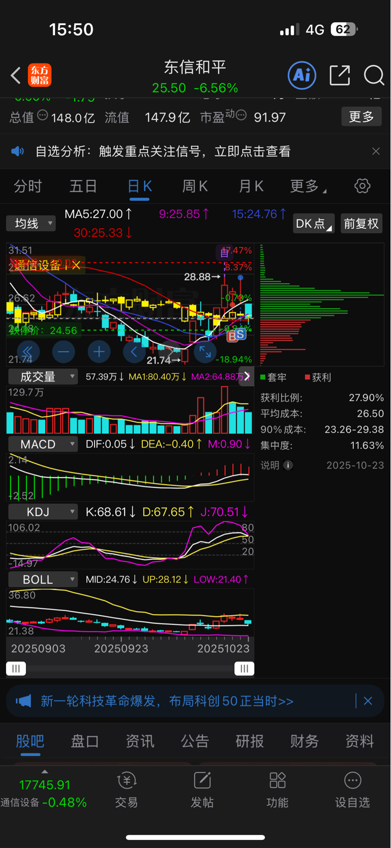The width and height of the screenshot is (391, 848).
Task: Close the 通信设备 overlay tag
Action: [76, 265]
